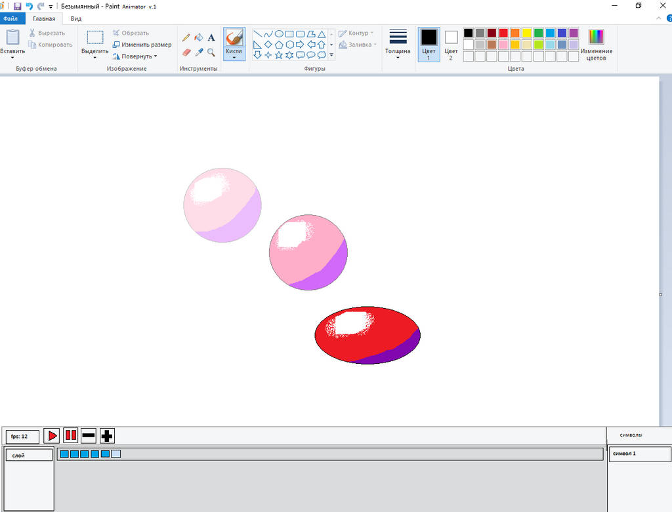Choose the rounded rectangle shape
This screenshot has height=512, width=672.
pyautogui.click(x=301, y=34)
